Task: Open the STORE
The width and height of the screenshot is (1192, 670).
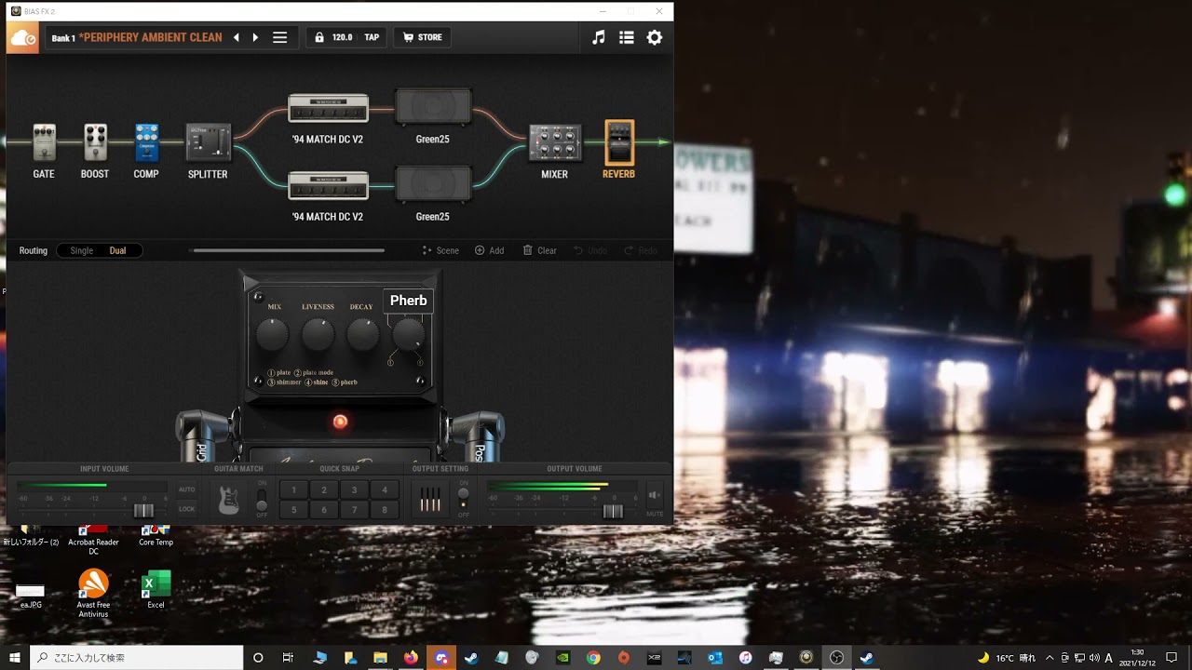Action: (422, 38)
